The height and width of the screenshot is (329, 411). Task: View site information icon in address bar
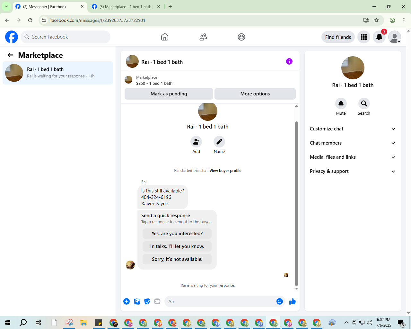click(x=44, y=20)
